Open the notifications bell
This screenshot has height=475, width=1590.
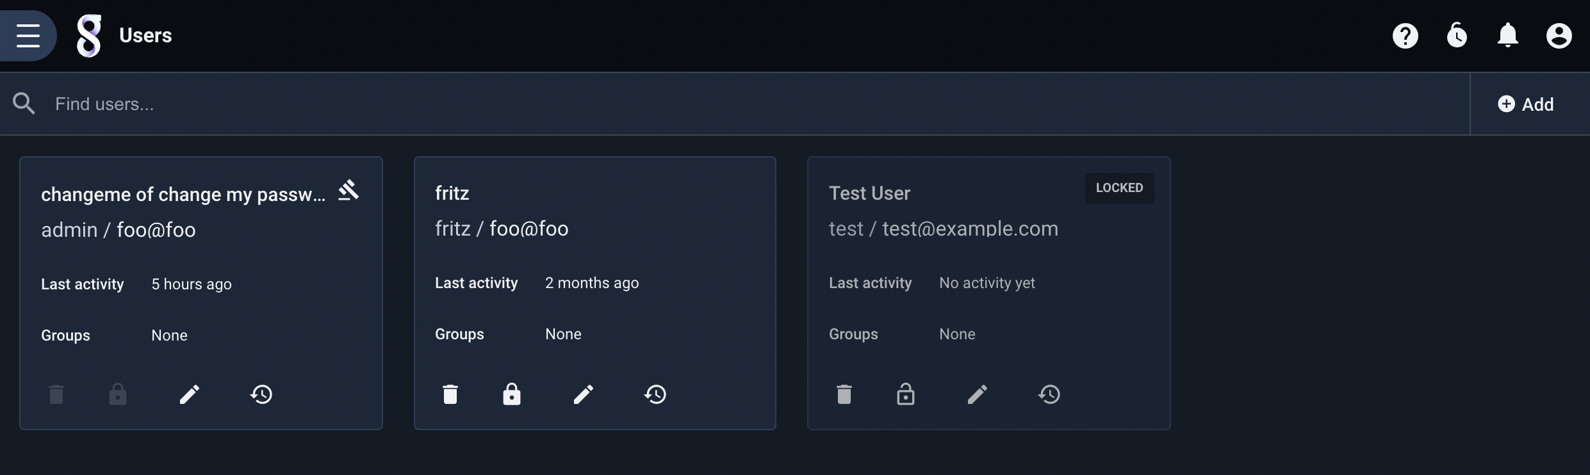pyautogui.click(x=1508, y=36)
